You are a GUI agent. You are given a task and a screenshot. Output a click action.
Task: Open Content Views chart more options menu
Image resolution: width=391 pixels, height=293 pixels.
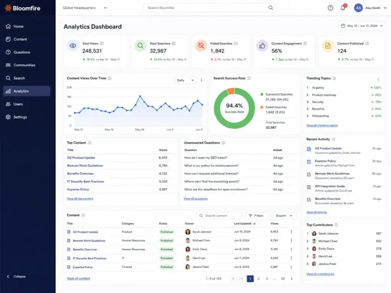pos(202,80)
